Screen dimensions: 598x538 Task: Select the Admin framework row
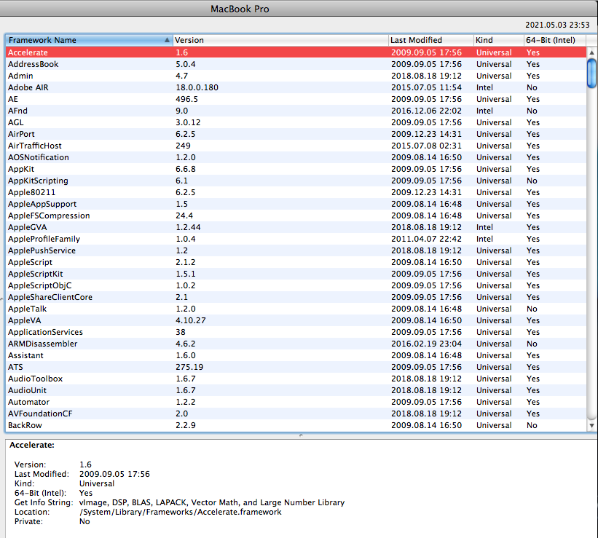coord(296,76)
